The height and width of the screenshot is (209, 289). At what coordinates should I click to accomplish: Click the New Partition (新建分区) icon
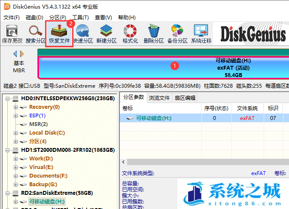[106, 31]
